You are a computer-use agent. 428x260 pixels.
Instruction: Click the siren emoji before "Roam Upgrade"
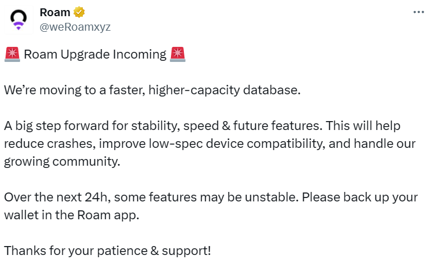(12, 55)
